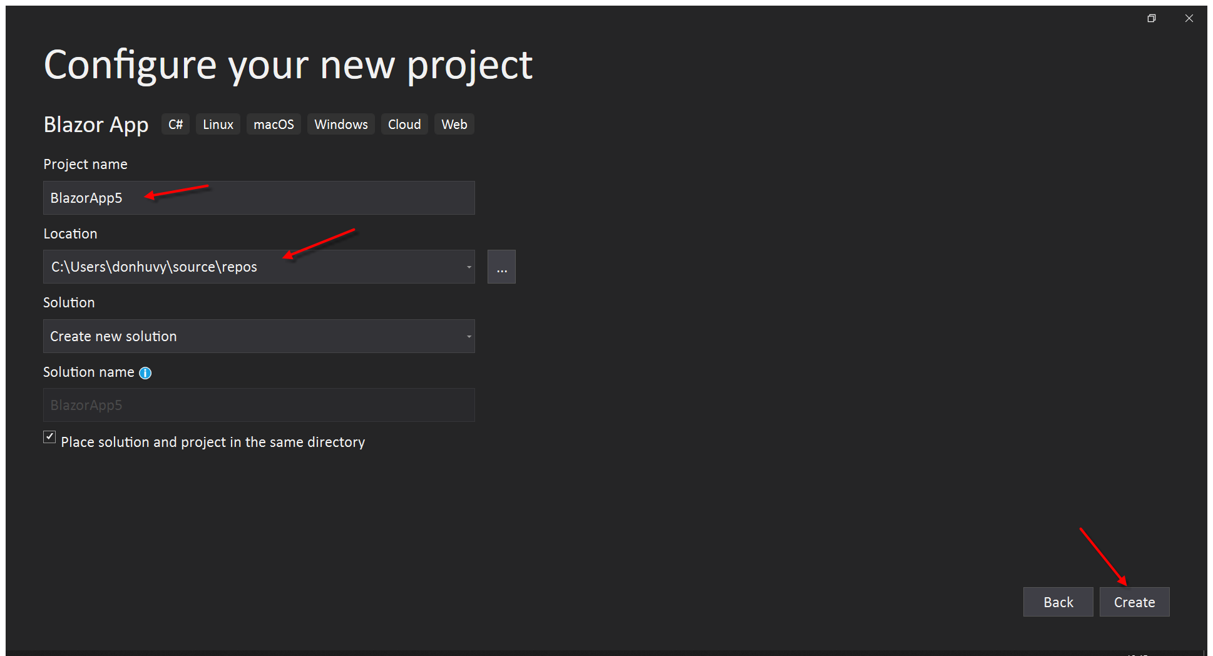Image resolution: width=1213 pixels, height=656 pixels.
Task: Select the C# language tag
Action: tap(175, 124)
